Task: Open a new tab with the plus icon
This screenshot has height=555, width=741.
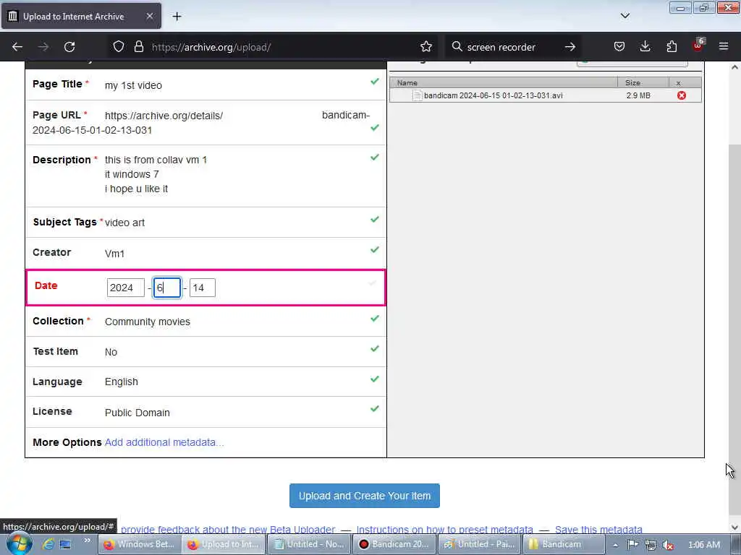Action: point(177,17)
